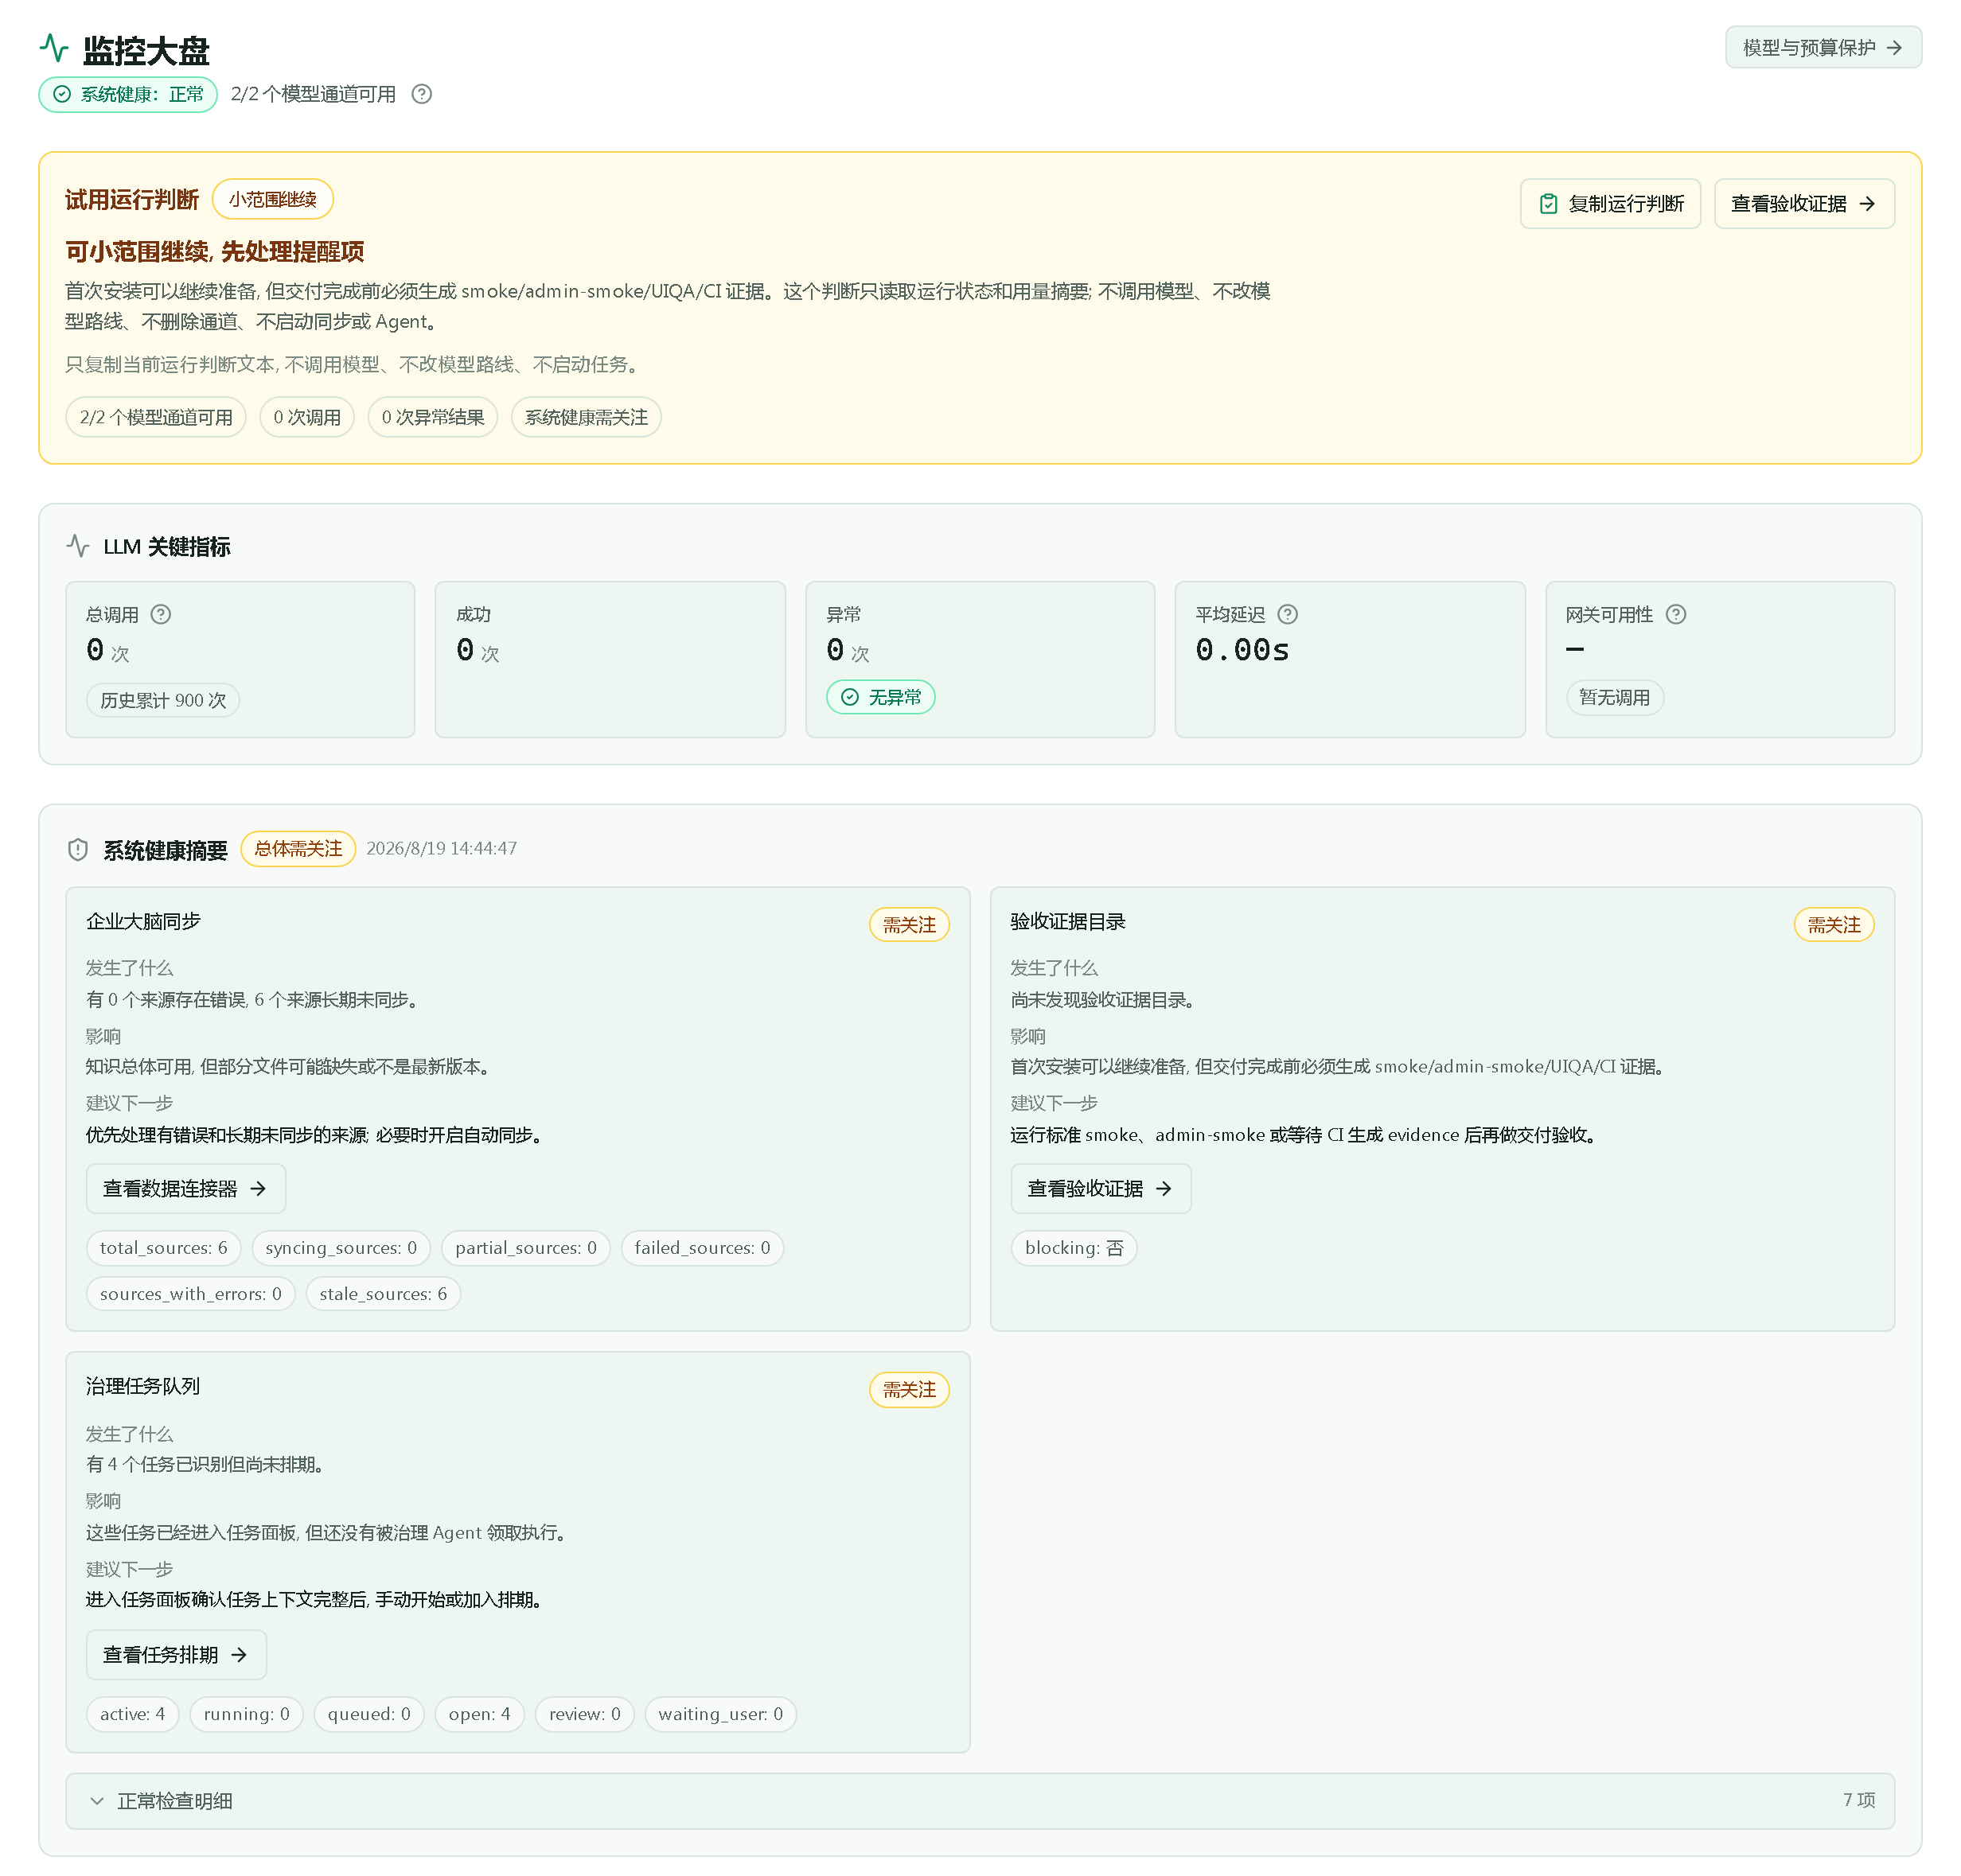Screen dimensions: 1961x1876
Task: Click 需关注 badge on 验收证据目录 card
Action: click(1834, 925)
